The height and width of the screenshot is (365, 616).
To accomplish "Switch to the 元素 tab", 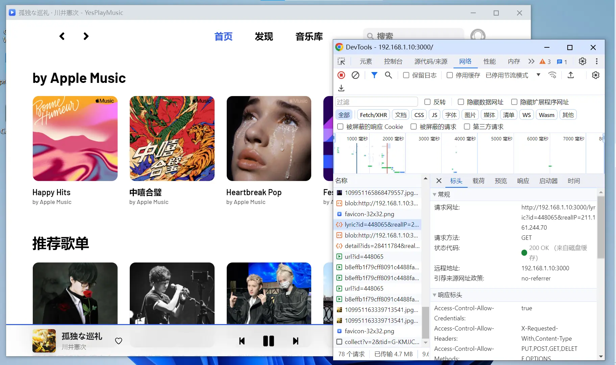I will click(366, 61).
